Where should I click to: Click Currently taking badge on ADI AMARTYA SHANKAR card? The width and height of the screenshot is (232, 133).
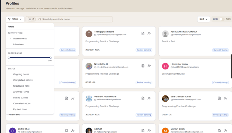pyautogui.click(x=220, y=50)
